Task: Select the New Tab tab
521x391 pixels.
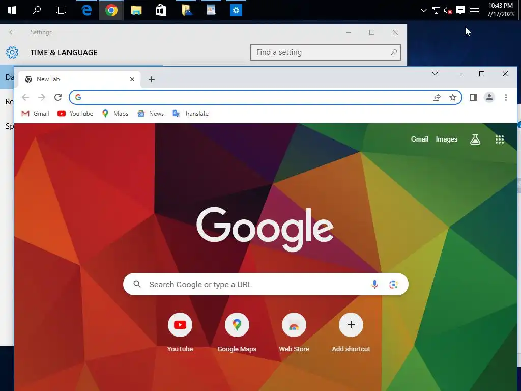Action: tap(79, 79)
